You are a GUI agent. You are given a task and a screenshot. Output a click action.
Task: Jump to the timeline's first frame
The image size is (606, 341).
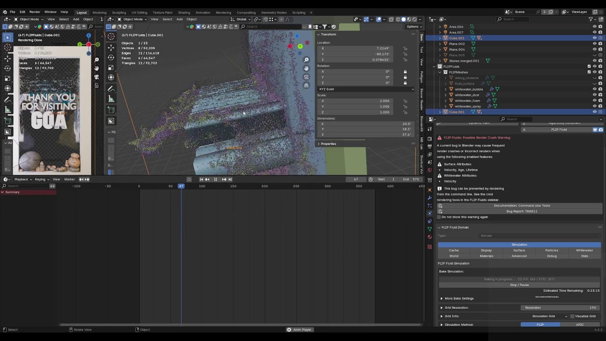point(201,179)
